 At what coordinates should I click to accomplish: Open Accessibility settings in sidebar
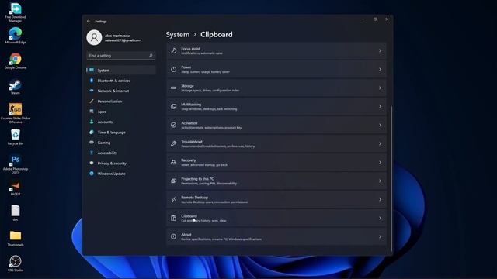coord(121,153)
